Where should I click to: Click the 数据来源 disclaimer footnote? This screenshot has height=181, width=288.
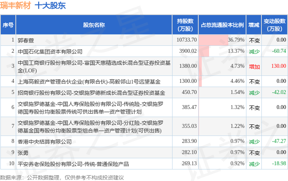tap(62, 178)
